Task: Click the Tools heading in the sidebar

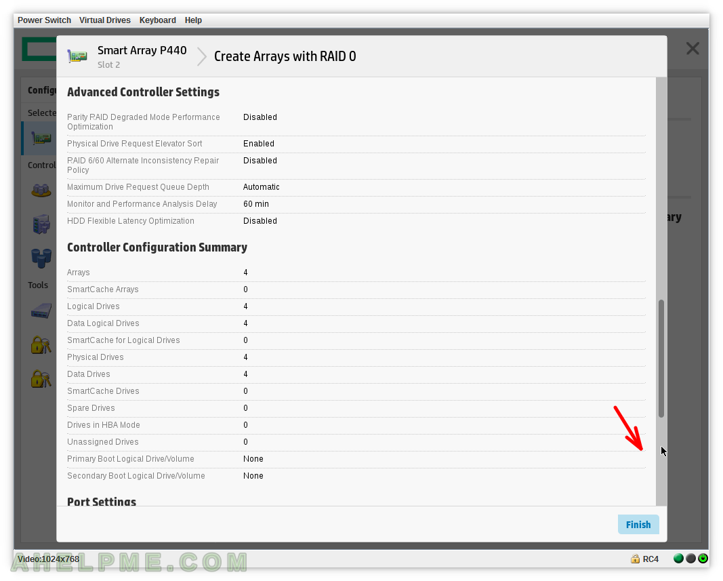Action: pos(38,285)
